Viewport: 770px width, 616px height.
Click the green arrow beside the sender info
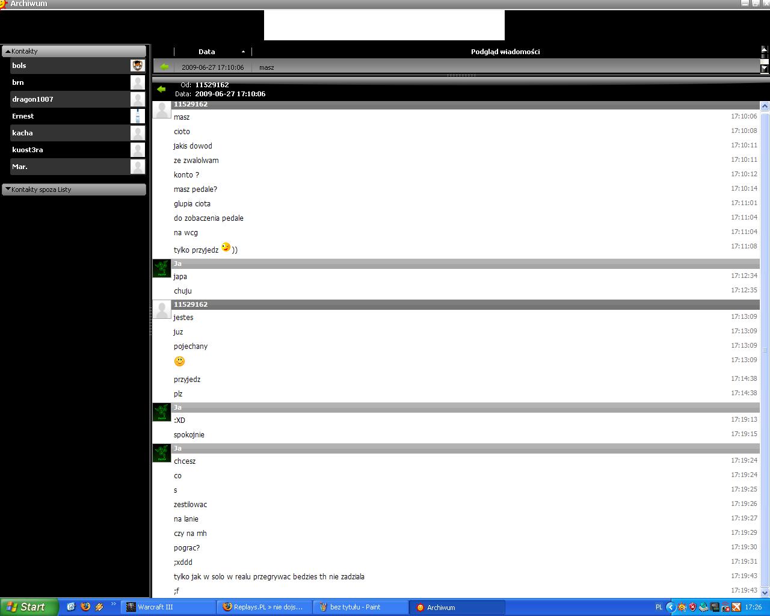tap(161, 89)
